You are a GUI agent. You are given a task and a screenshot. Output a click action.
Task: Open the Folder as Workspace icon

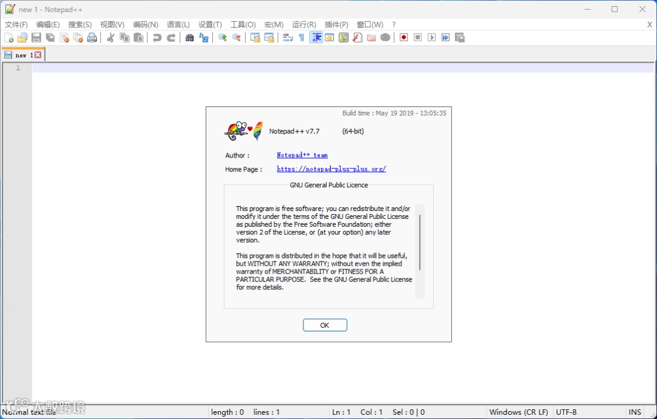coord(371,38)
